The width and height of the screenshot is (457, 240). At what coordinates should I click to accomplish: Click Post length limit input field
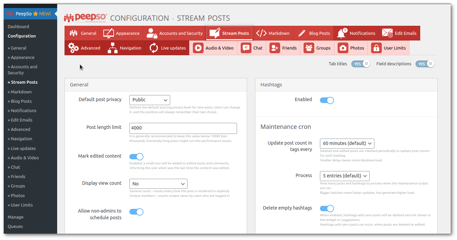(183, 128)
